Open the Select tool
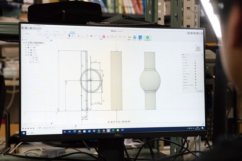 click(140, 37)
